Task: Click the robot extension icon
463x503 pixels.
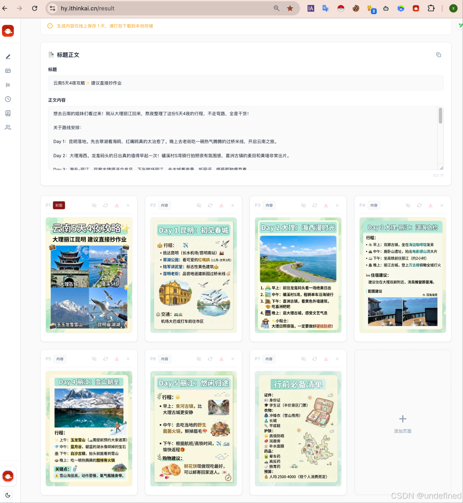Action: tap(386, 8)
